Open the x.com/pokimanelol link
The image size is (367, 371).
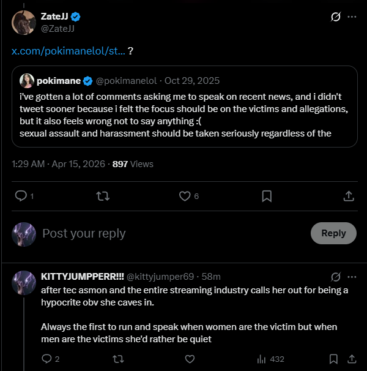point(68,51)
